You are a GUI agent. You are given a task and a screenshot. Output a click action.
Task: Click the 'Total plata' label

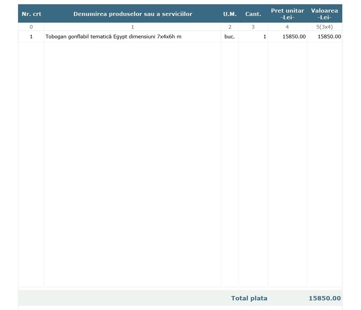pos(249,298)
